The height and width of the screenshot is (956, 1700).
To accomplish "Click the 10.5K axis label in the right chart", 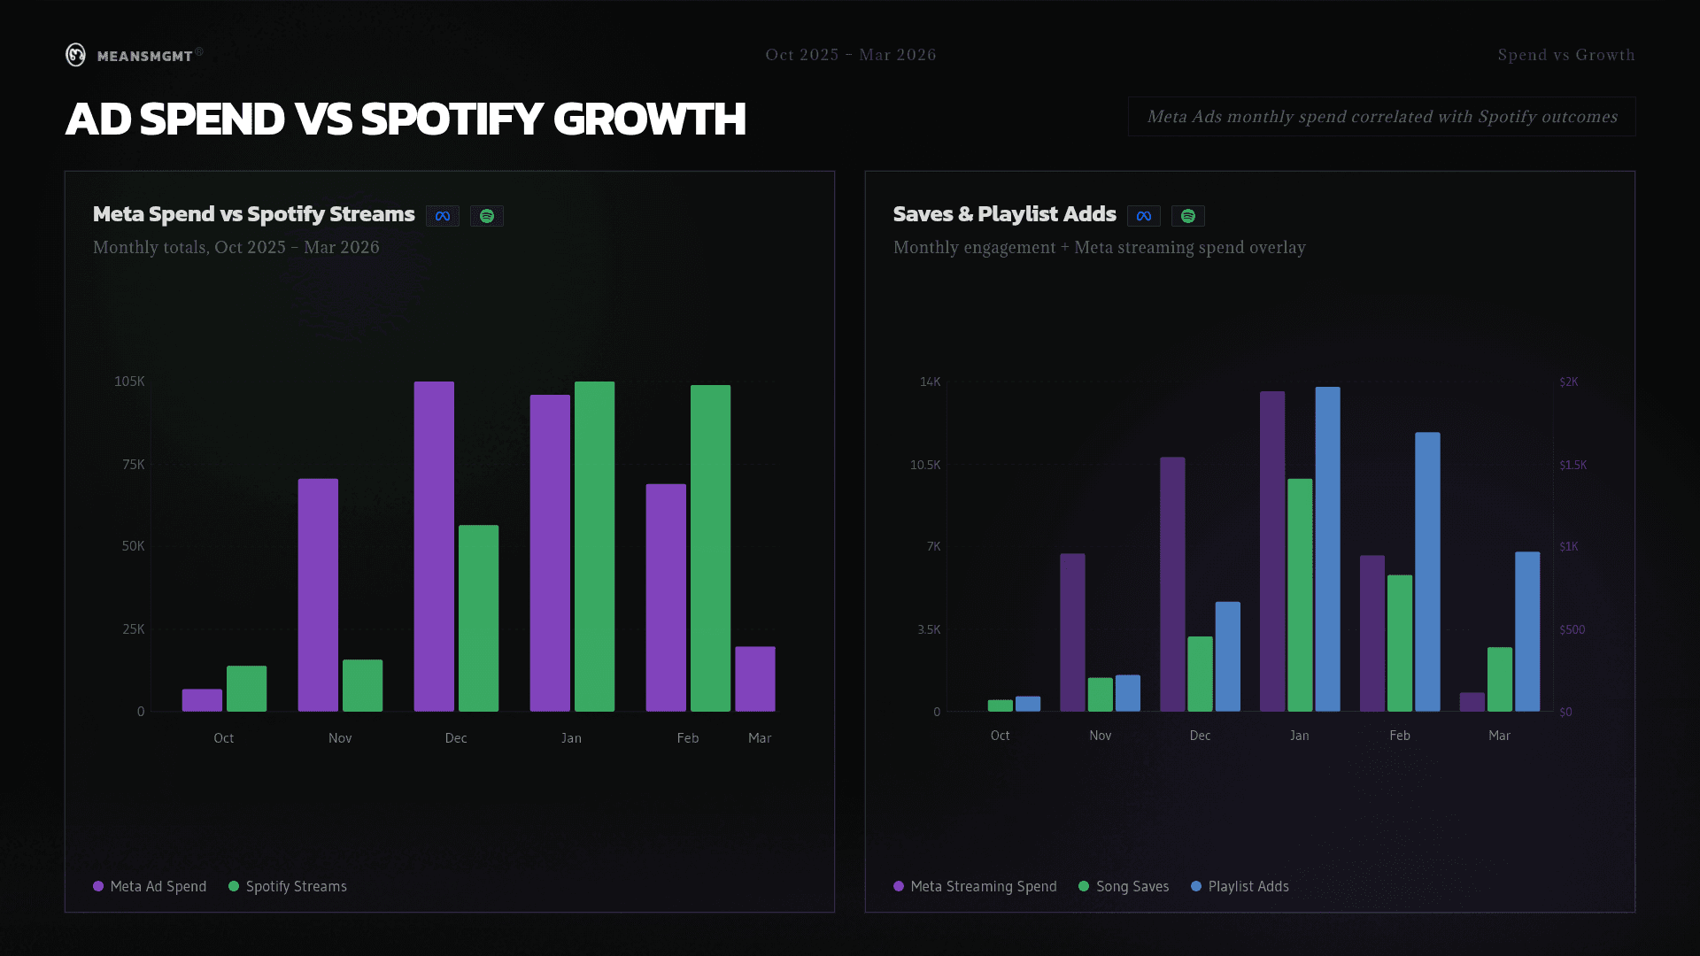I will click(925, 465).
